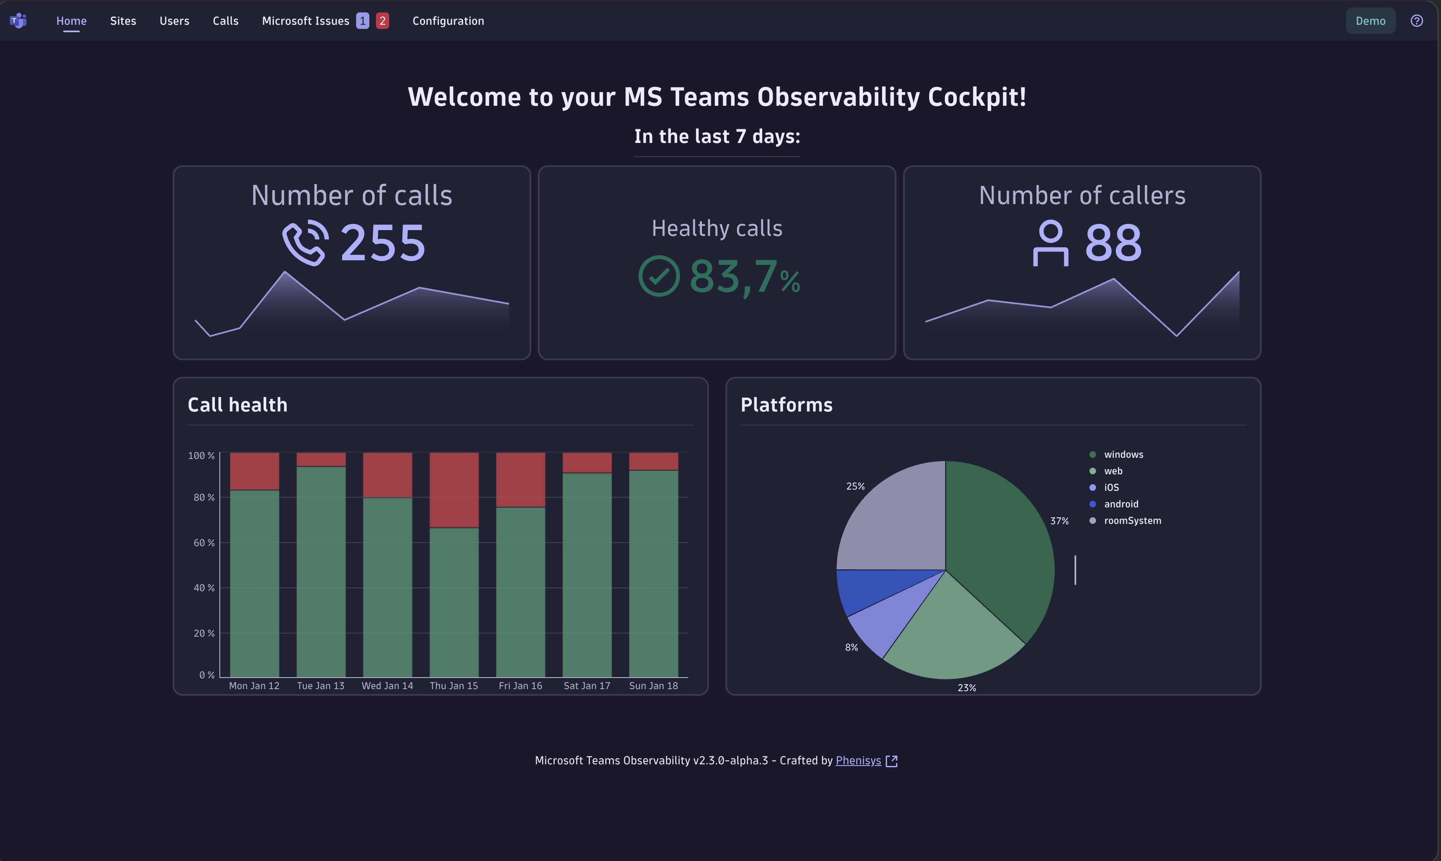The image size is (1441, 861).
Task: Click the red segment of the Thu Jan 15 bar
Action: click(453, 490)
